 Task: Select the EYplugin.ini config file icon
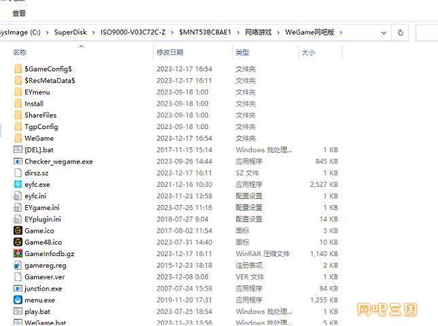[18, 219]
